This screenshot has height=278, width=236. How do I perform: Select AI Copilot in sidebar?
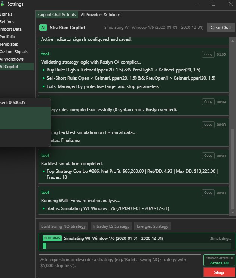click(17, 67)
